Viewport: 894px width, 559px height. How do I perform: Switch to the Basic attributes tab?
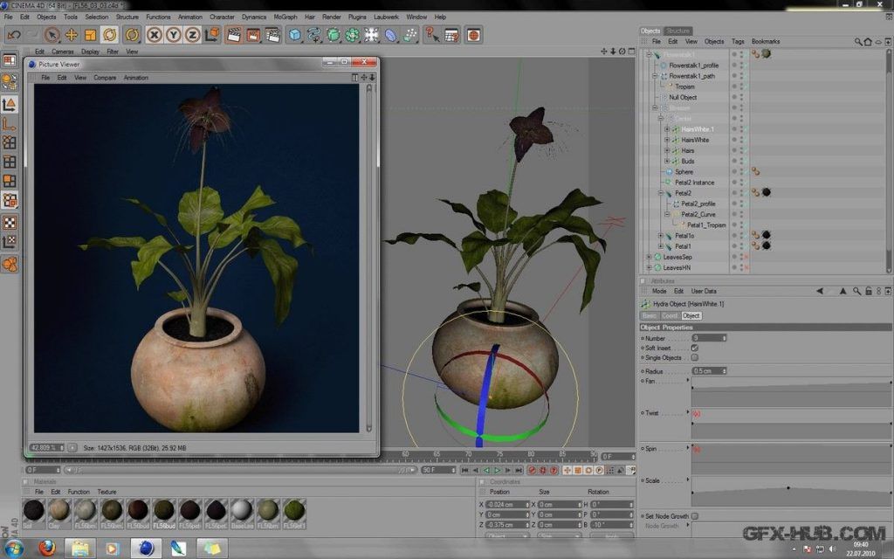(650, 315)
